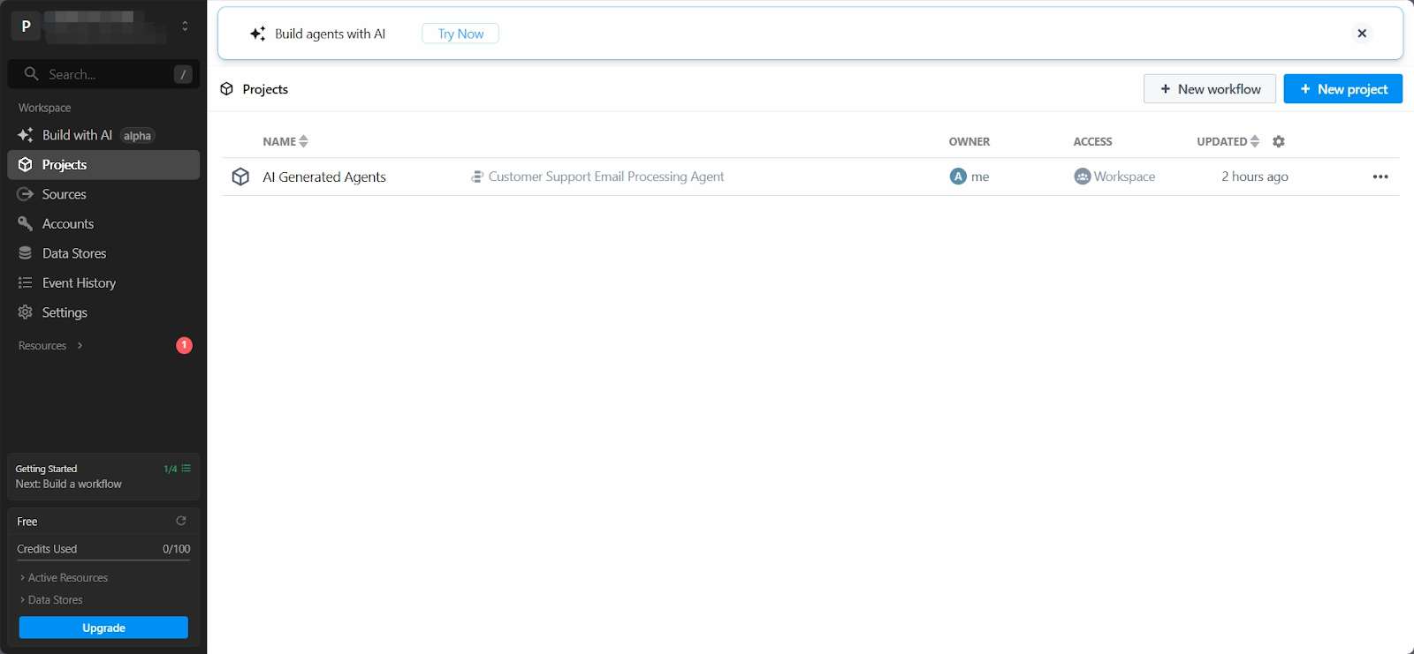This screenshot has height=654, width=1414.
Task: Click the red Resources notification badge
Action: [184, 345]
